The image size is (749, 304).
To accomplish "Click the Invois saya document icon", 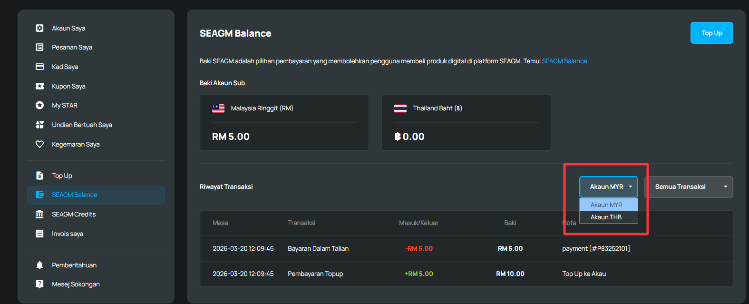I will pos(40,234).
